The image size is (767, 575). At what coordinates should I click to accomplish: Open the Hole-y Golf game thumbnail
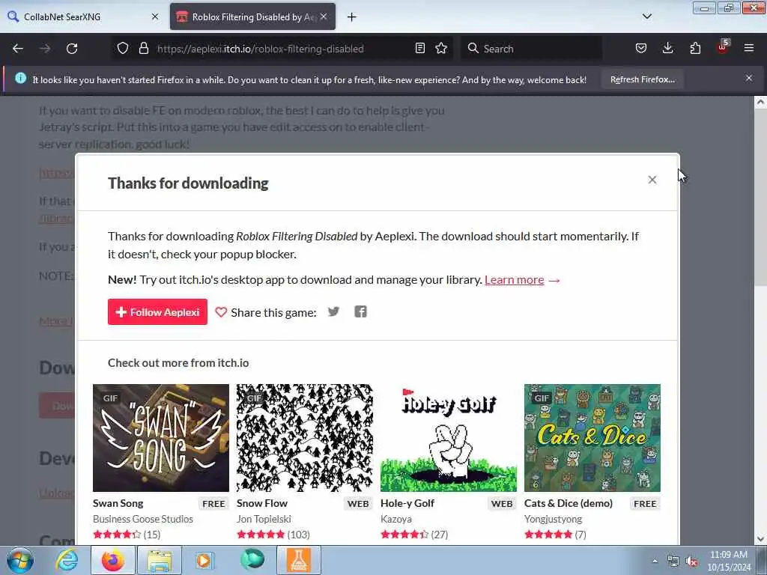point(449,437)
